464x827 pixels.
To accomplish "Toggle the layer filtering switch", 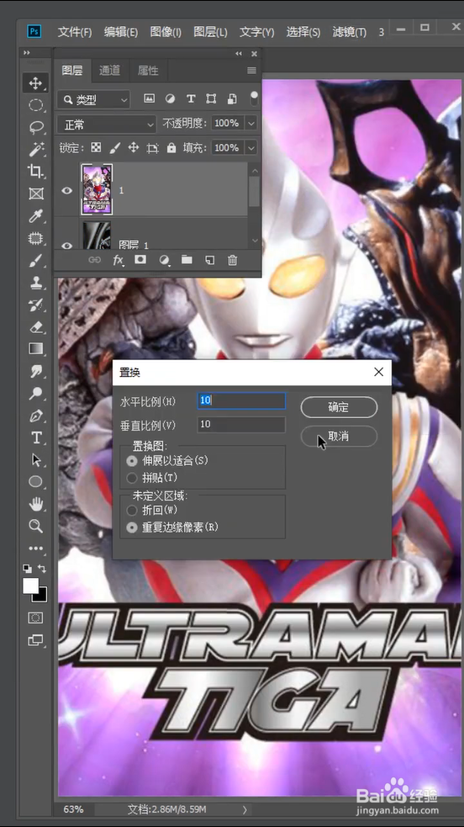I will tap(255, 98).
